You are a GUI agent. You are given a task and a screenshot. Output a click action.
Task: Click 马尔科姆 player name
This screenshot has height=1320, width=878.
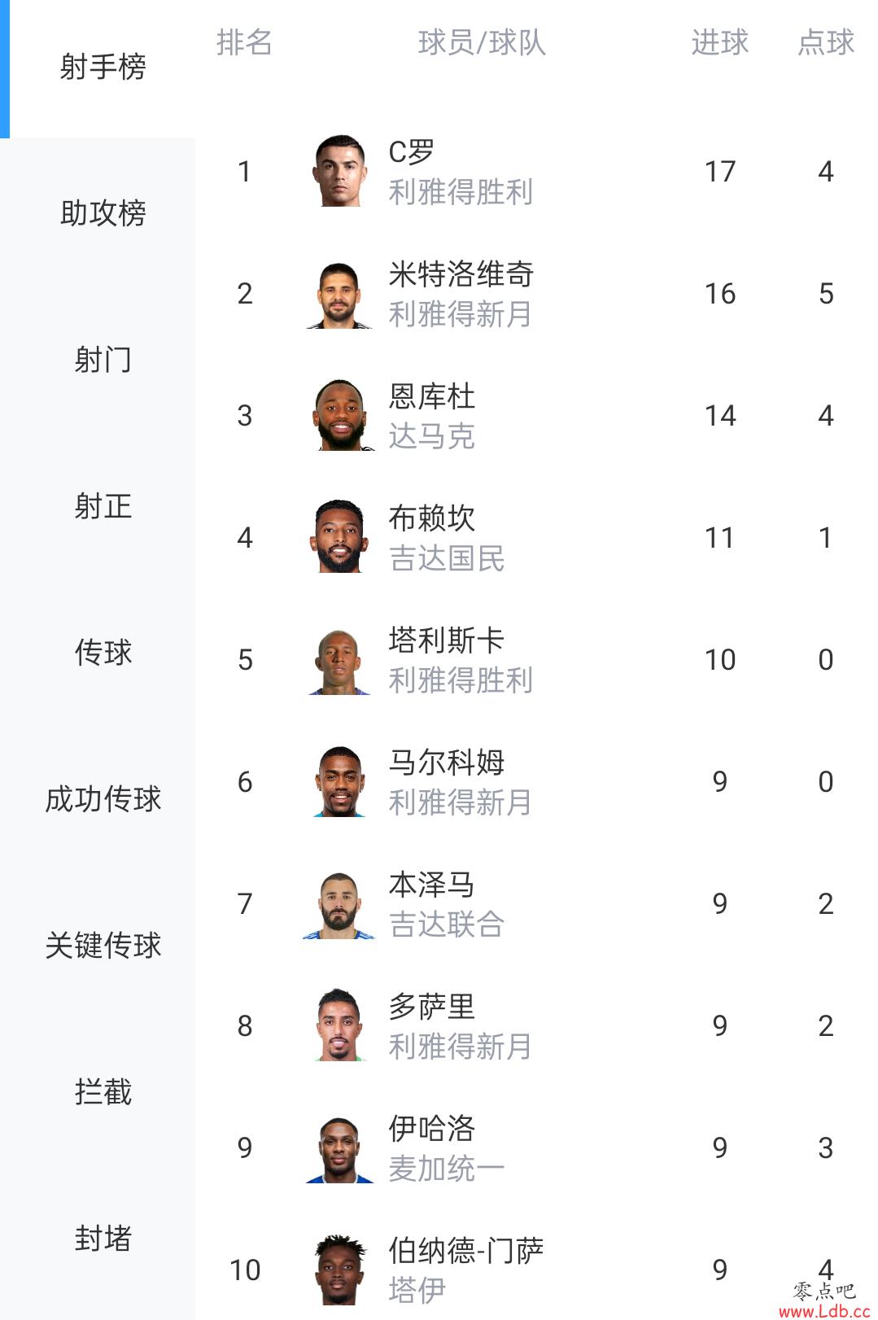tap(447, 762)
